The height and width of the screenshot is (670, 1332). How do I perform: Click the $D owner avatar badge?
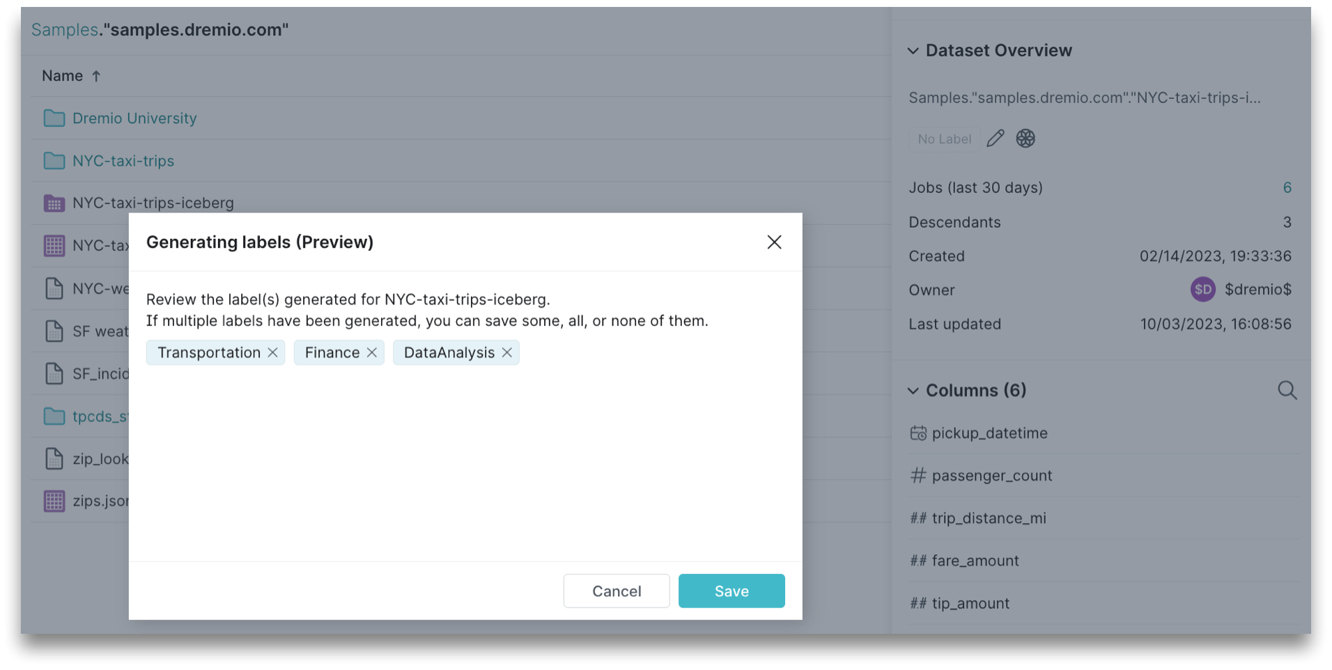(x=1202, y=289)
